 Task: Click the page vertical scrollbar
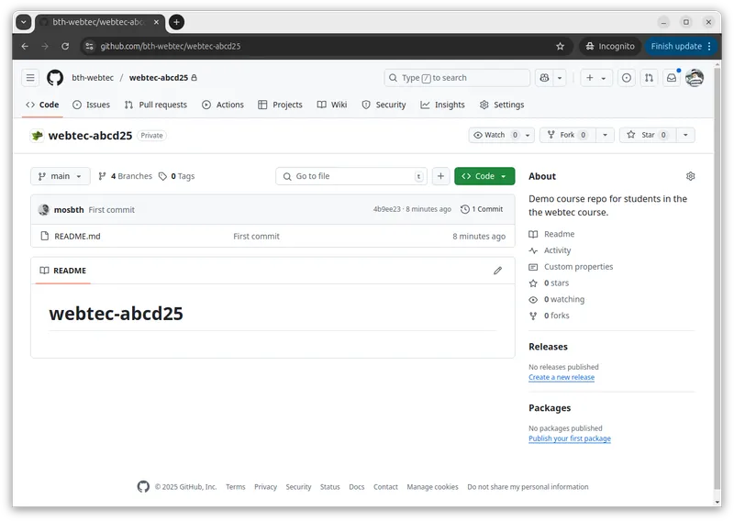point(717,281)
